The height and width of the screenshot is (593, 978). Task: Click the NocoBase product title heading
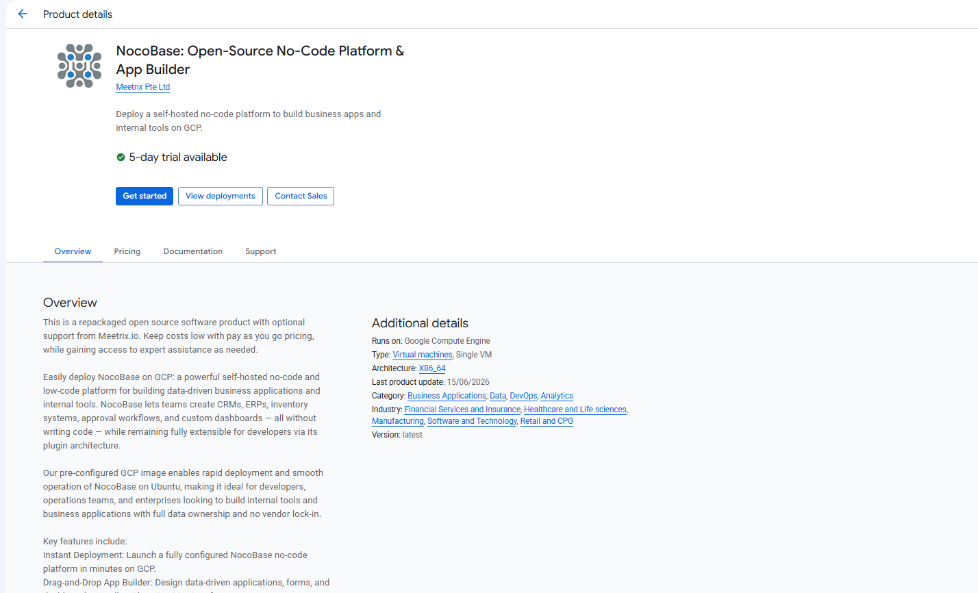tap(260, 60)
